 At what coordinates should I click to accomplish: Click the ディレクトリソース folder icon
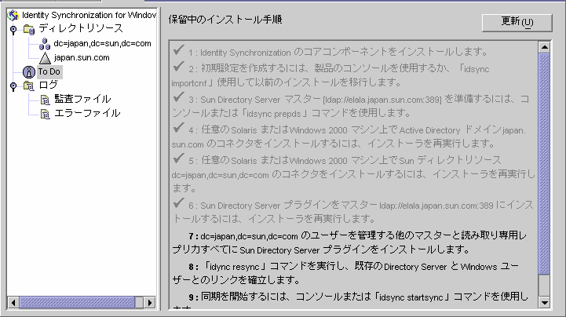(29, 29)
